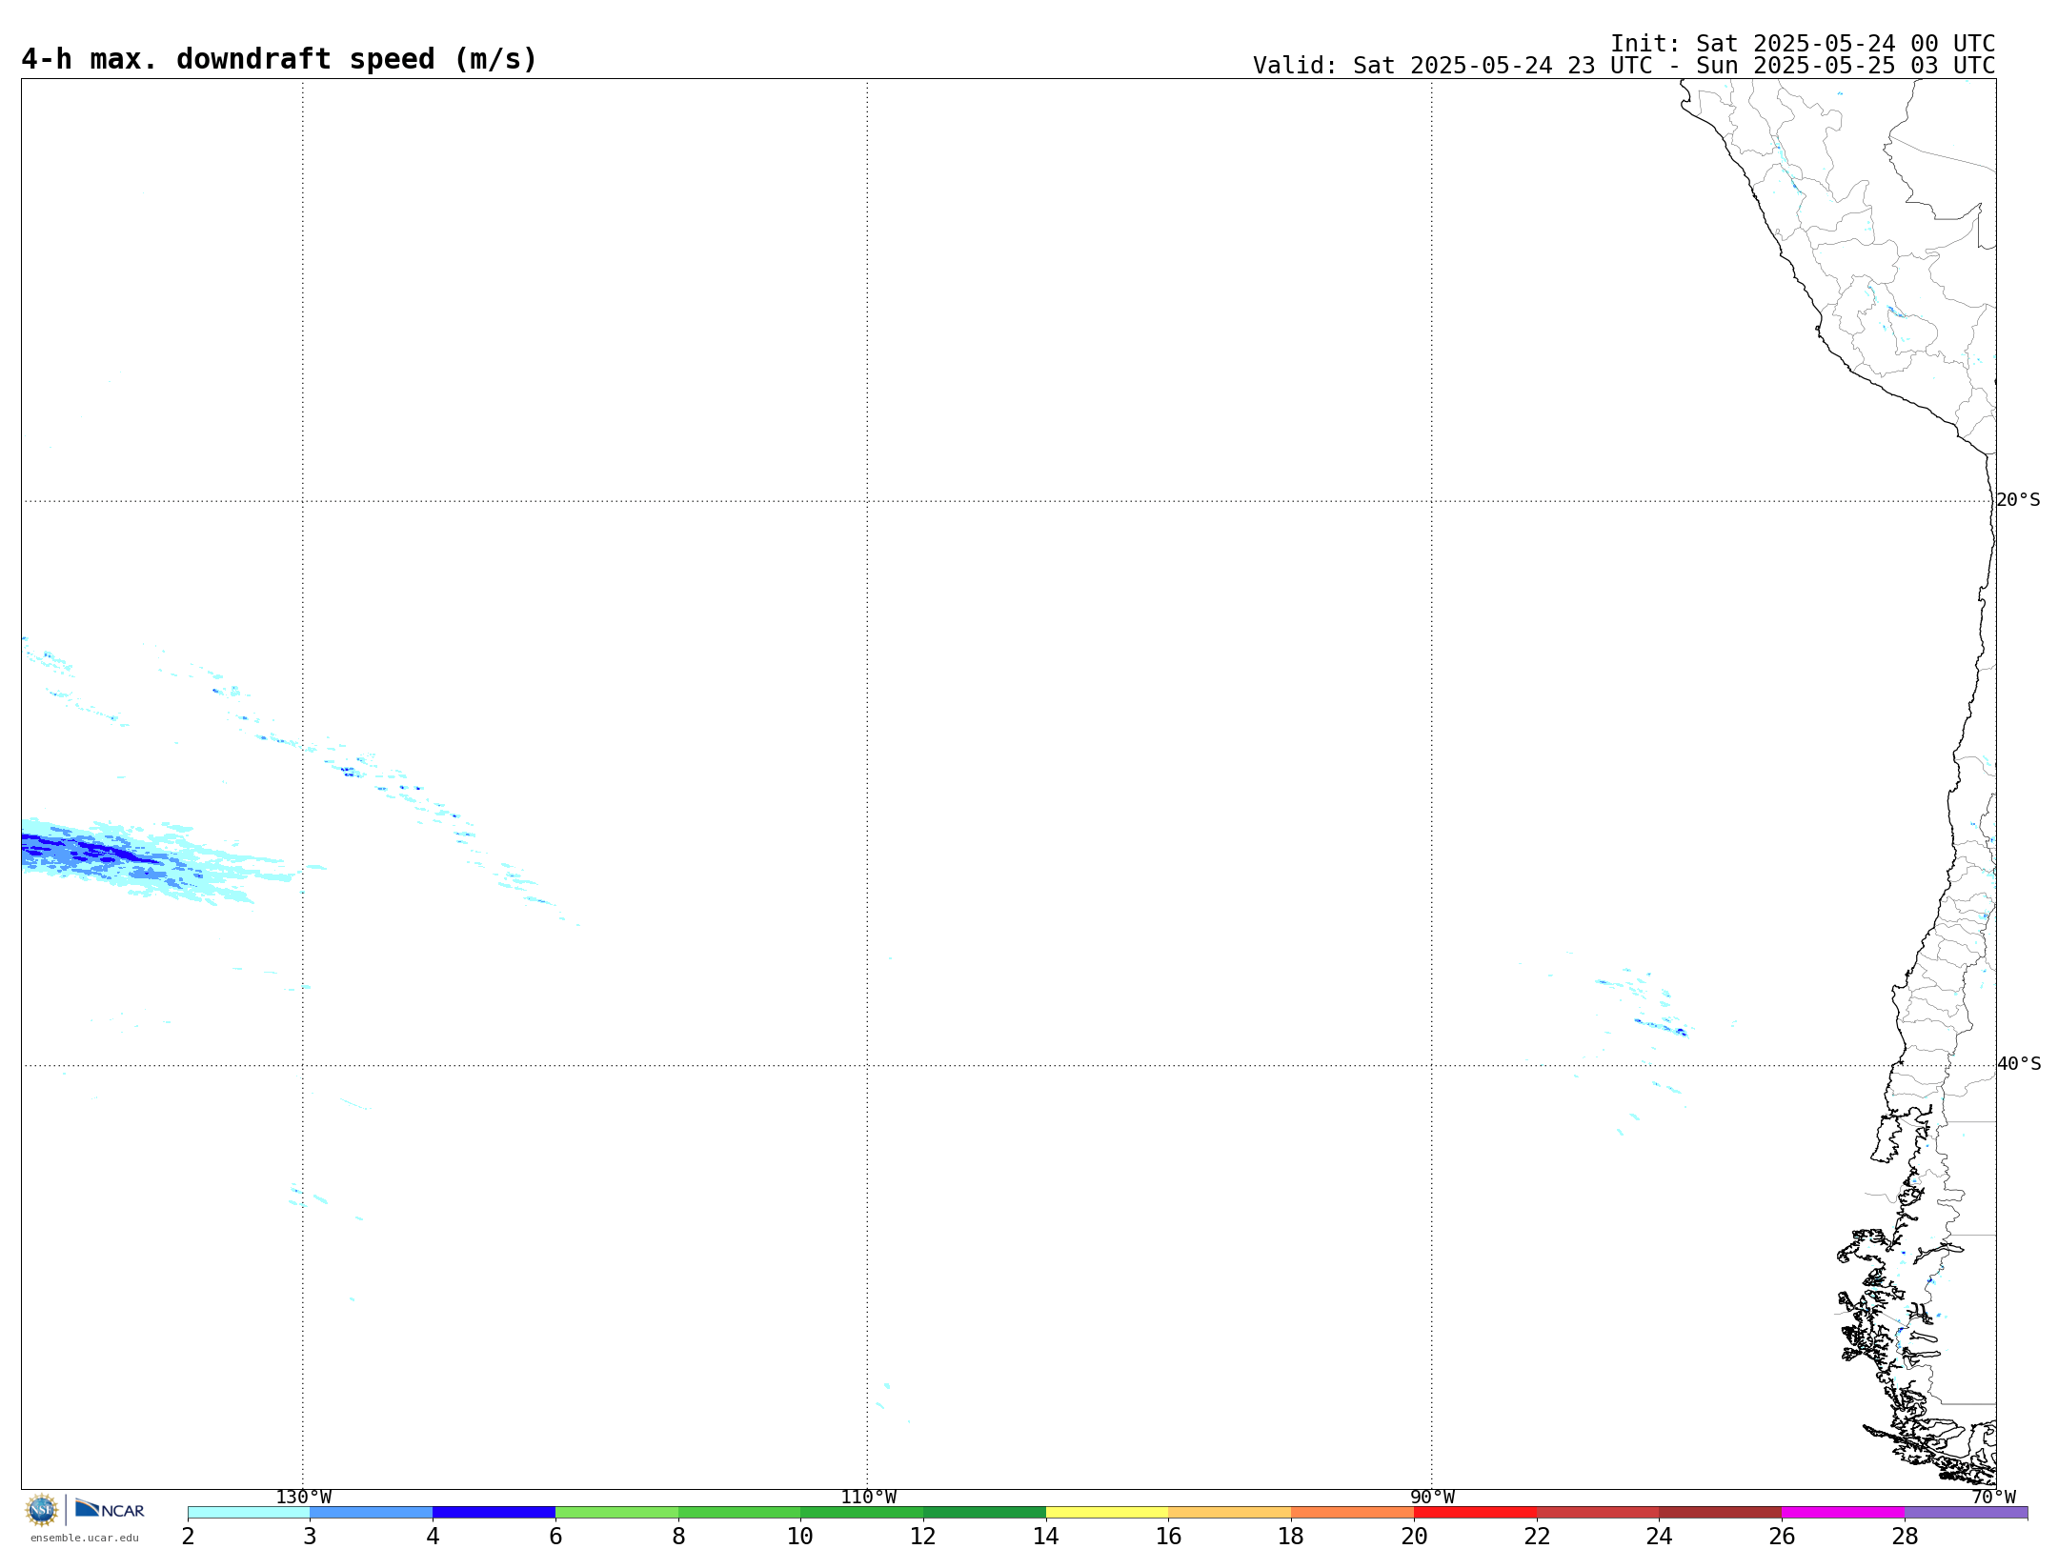Choose the 14–16 m/s yellow swatch
The height and width of the screenshot is (1549, 2058).
[x=1107, y=1513]
